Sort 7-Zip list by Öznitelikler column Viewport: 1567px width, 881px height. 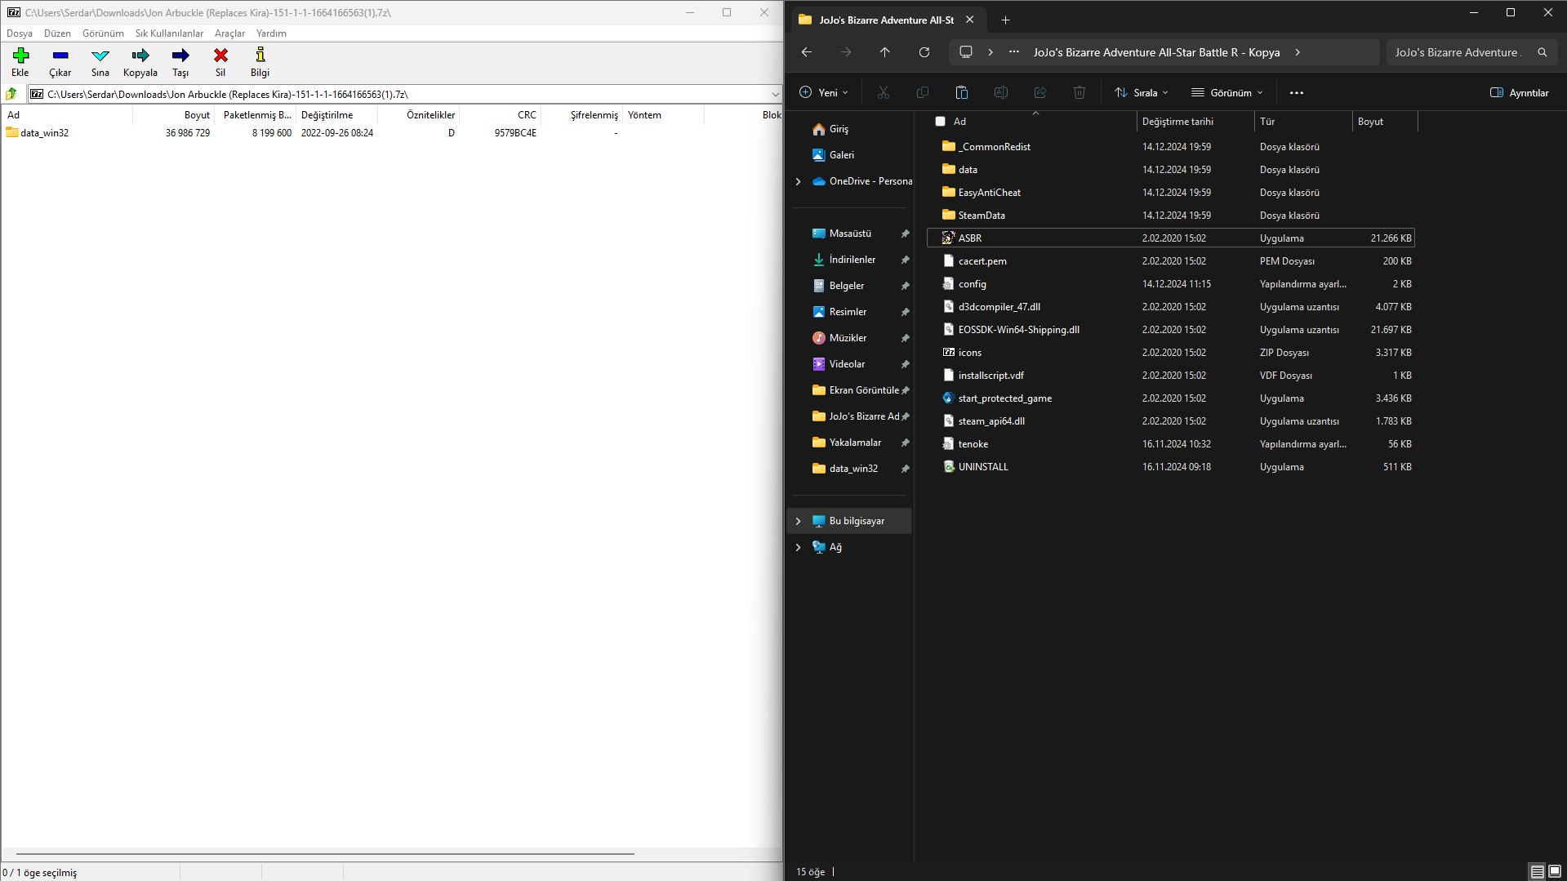point(418,115)
